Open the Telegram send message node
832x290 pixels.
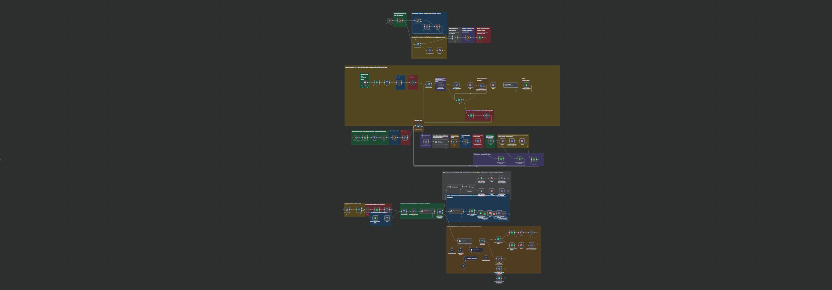[499, 278]
